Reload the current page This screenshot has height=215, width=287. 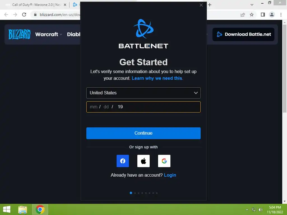click(24, 15)
